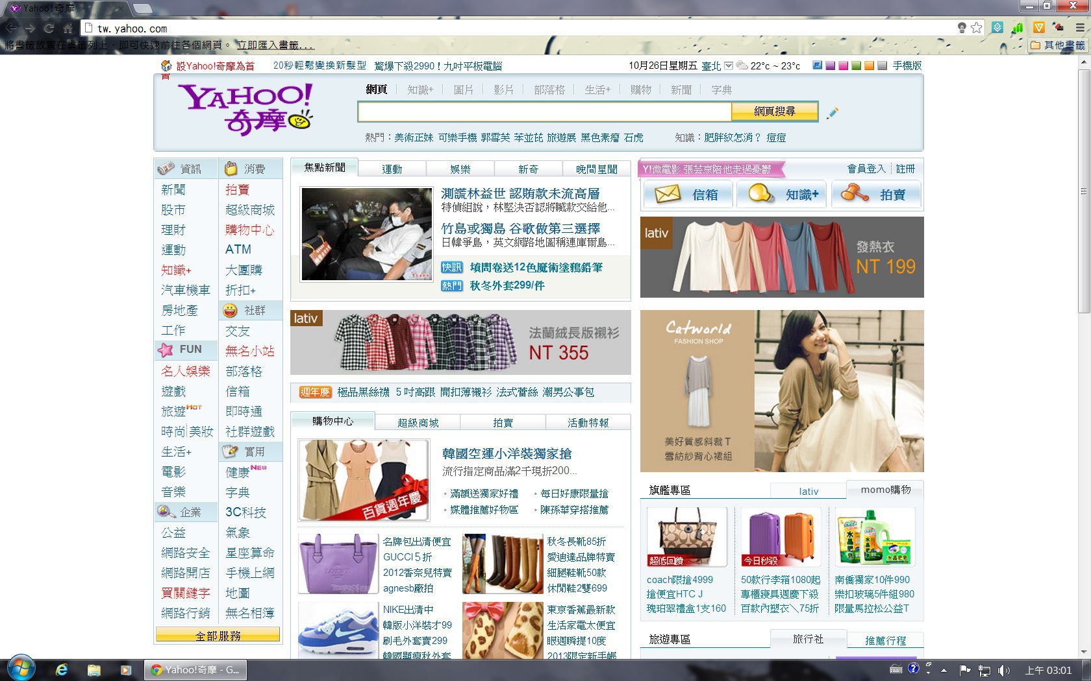1091x681 pixels.
Task: Click the browser back arrow
Action: [x=11, y=28]
